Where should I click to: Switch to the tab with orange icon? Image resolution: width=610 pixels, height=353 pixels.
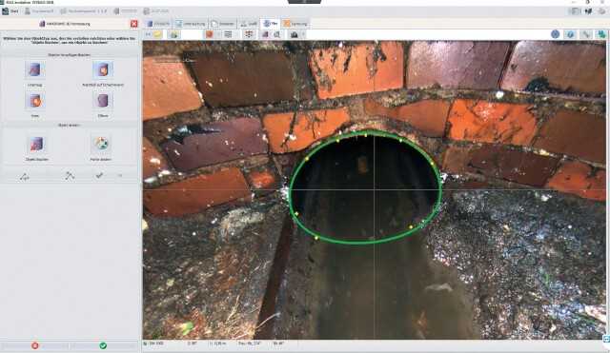click(x=295, y=24)
